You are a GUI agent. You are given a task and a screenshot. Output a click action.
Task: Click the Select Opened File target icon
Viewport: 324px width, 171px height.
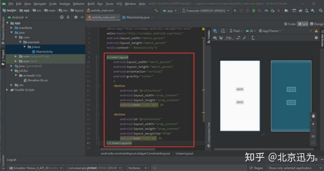coord(62,18)
